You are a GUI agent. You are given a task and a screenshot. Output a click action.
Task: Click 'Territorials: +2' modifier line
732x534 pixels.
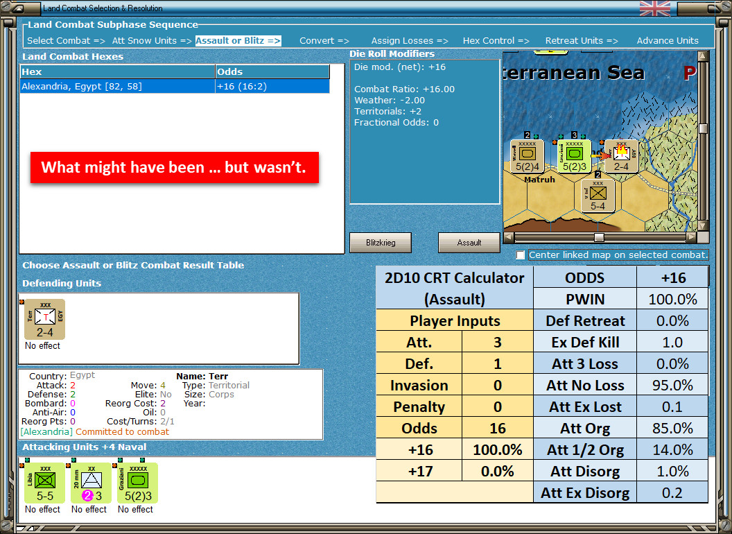pos(387,112)
